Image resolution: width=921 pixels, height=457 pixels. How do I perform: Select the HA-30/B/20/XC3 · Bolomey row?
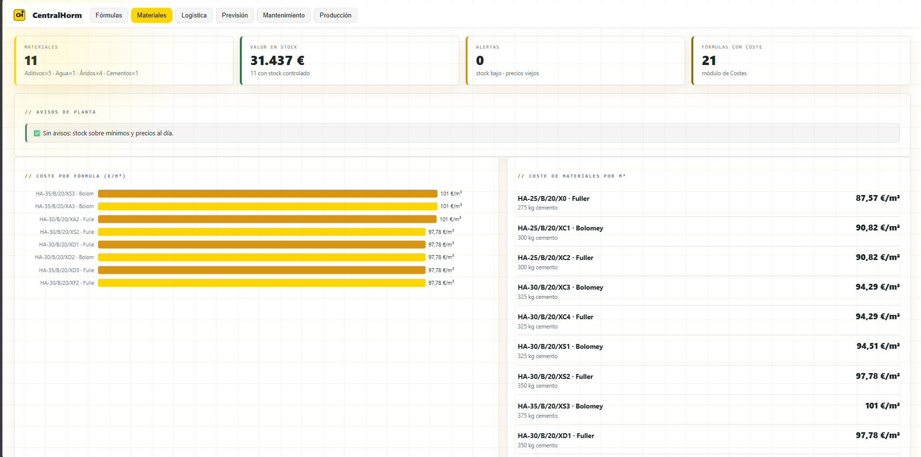pos(709,291)
